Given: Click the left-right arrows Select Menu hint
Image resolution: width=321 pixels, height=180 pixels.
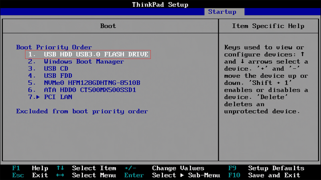Looking at the screenshot, I should 86,175.
